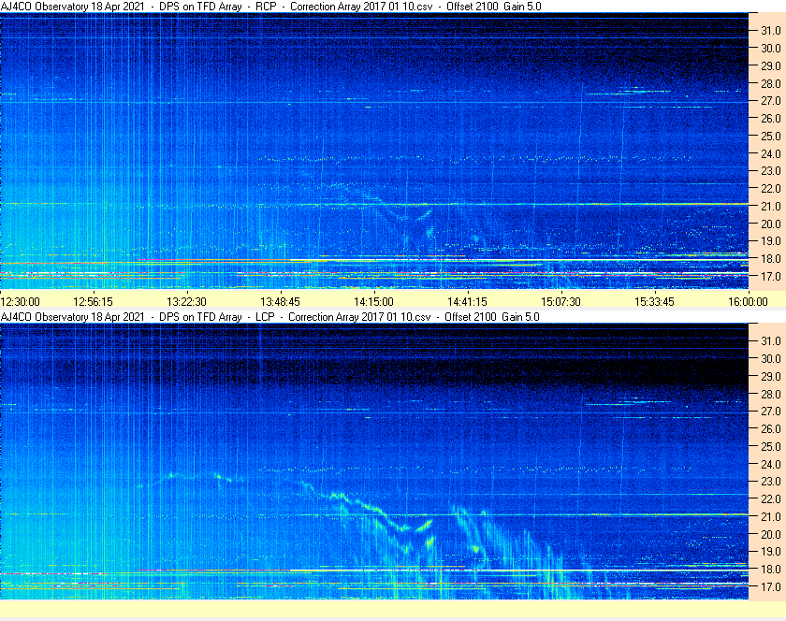Screen dimensions: 786x621
Task: Select the 12:30:00 time axis label
Action: [20, 302]
